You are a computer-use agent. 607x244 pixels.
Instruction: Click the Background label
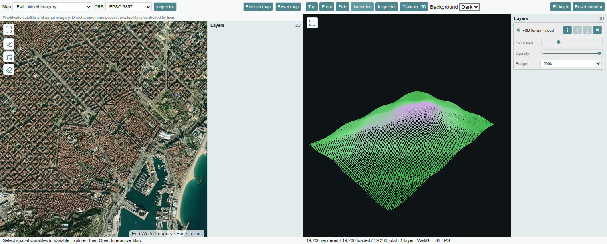point(444,7)
